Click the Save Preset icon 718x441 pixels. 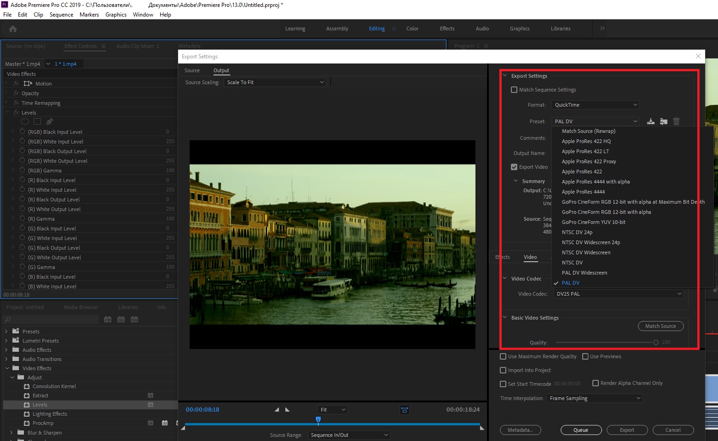tap(650, 121)
